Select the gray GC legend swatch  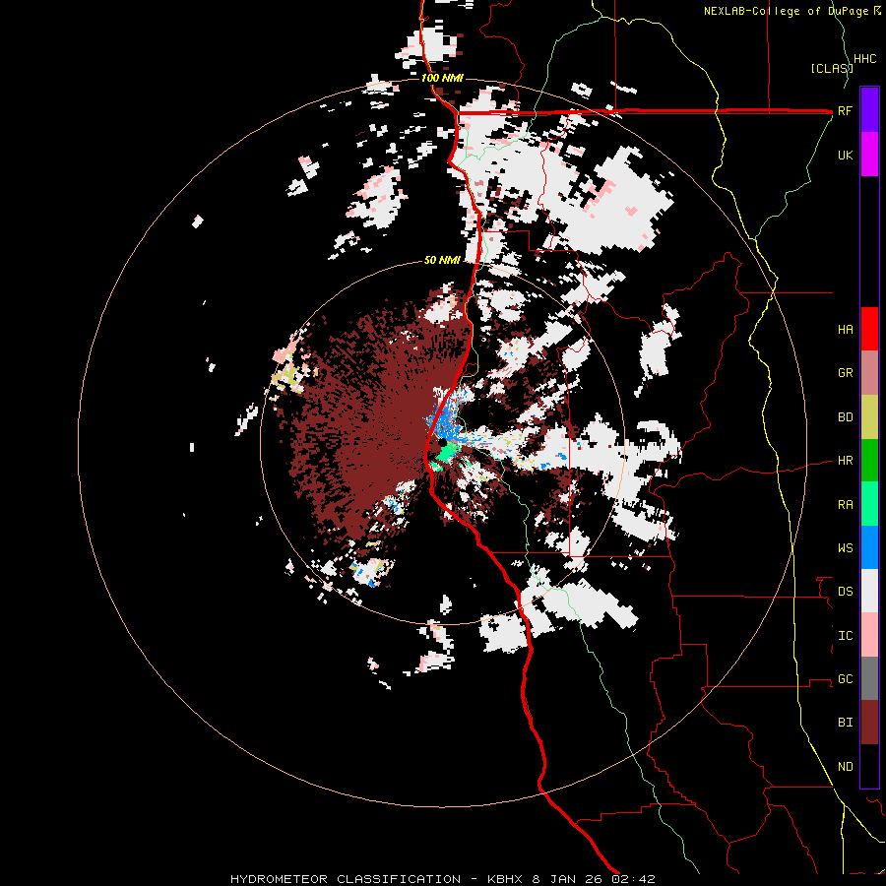869,678
